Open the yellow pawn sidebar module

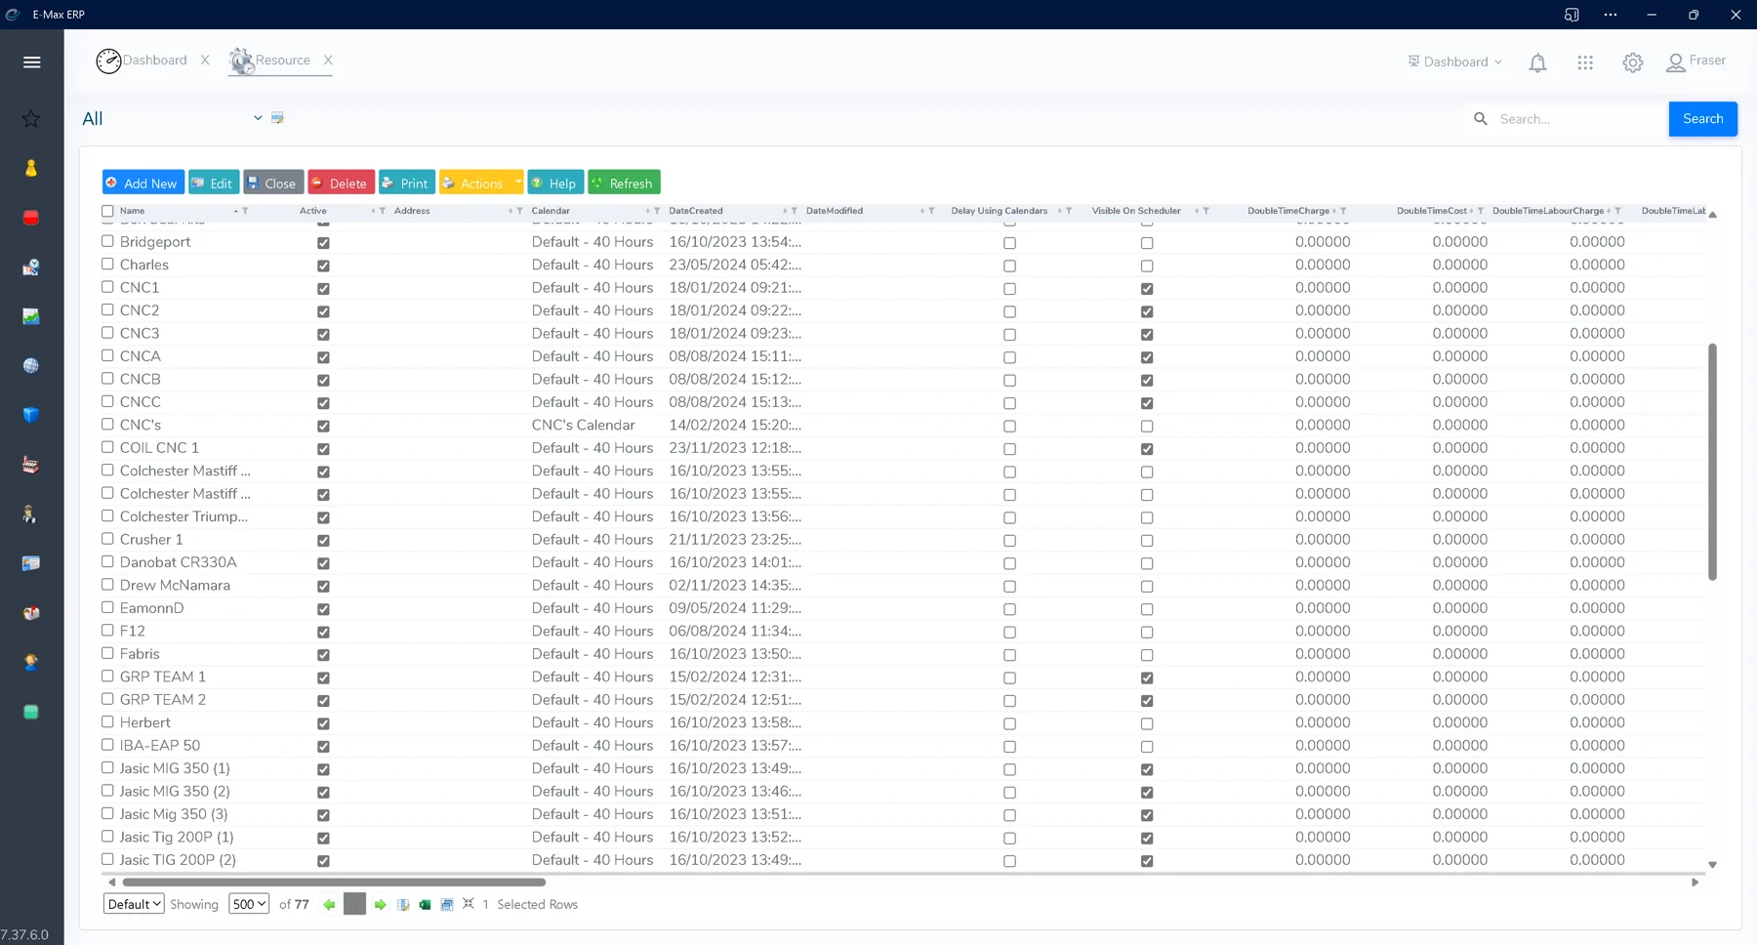pos(31,168)
